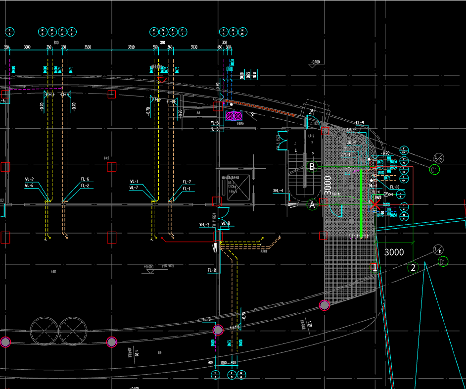Select the XHL-4 hydrant label

click(x=278, y=191)
